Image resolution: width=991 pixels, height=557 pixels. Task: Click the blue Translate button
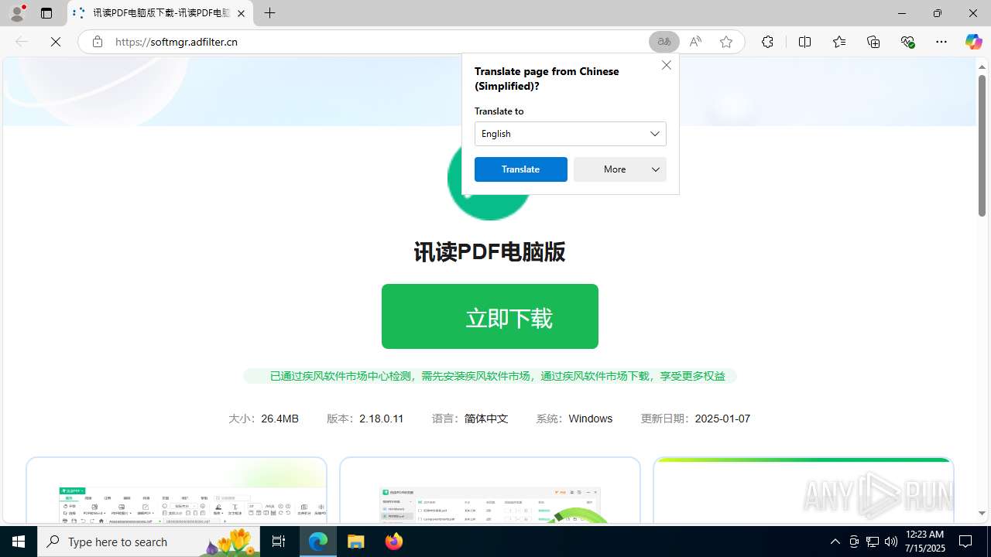[x=521, y=169]
